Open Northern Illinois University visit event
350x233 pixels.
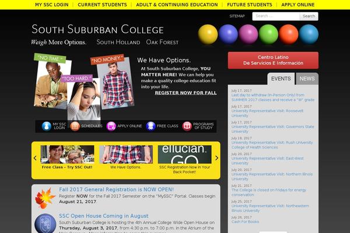272,176
